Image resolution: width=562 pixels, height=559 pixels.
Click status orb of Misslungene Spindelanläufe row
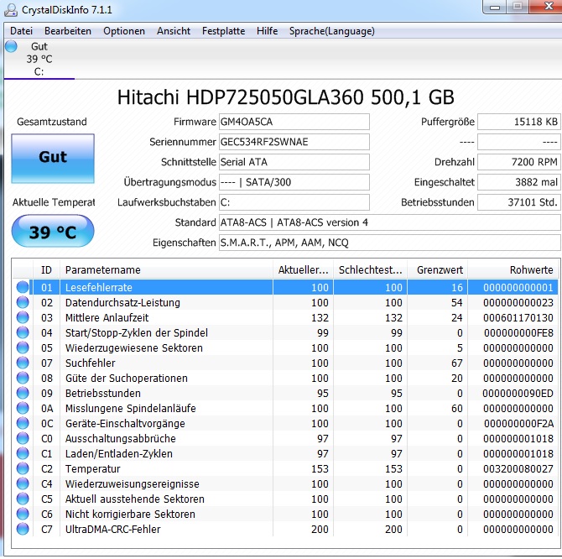point(23,408)
